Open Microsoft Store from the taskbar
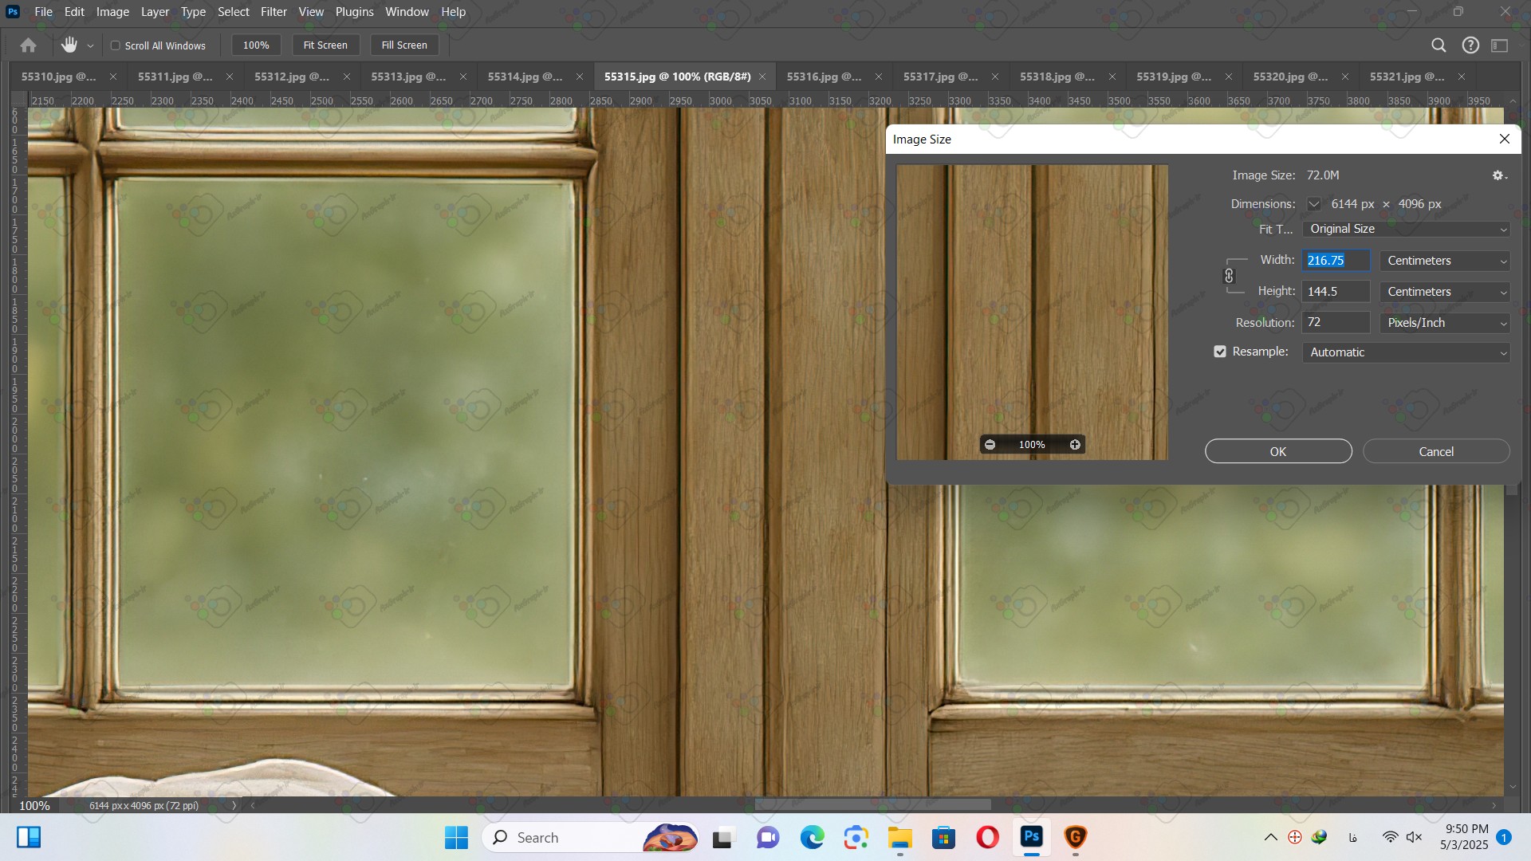 coord(943,837)
